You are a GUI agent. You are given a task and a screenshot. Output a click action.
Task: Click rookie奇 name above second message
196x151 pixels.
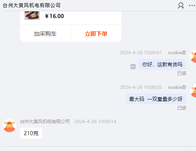coord(177,87)
